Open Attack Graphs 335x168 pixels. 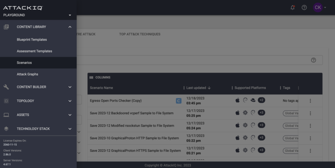27,74
